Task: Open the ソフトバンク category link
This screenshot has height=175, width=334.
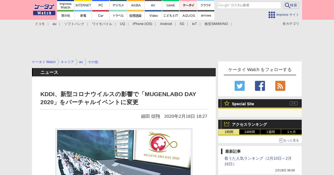Action: click(74, 24)
